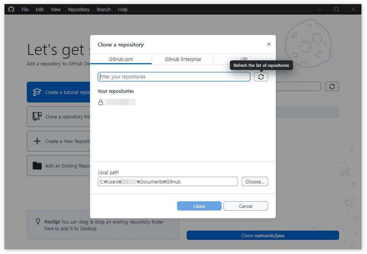Click the folder icon for existing repository
The width and height of the screenshot is (367, 254).
click(37, 166)
